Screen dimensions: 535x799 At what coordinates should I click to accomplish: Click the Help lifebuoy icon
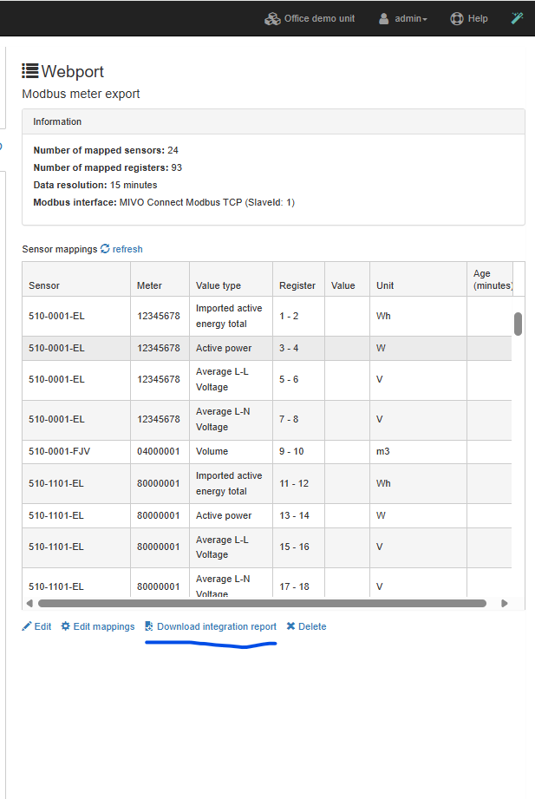(x=457, y=19)
